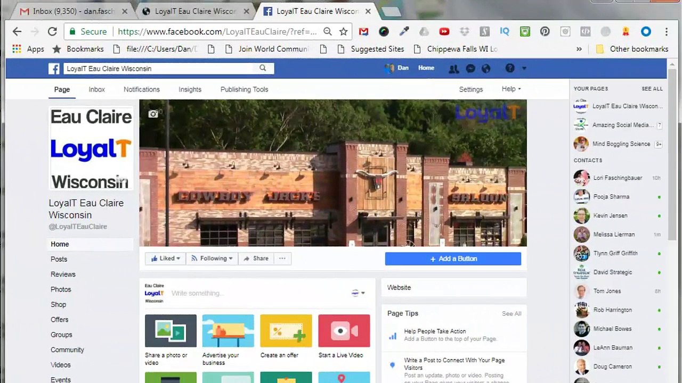Open account dropdown arrow in Facebook bar
This screenshot has width=682, height=383.
(x=524, y=69)
